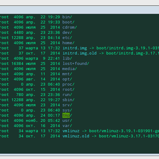The height and width of the screenshot is (159, 159).
Task: Click the 00:17 timestamp of tmp
Action: (54, 115)
